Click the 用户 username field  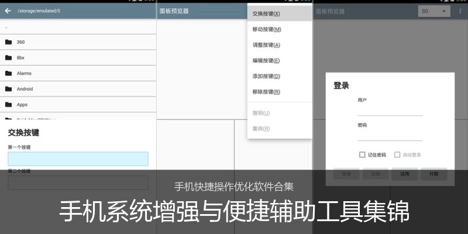tap(390, 110)
